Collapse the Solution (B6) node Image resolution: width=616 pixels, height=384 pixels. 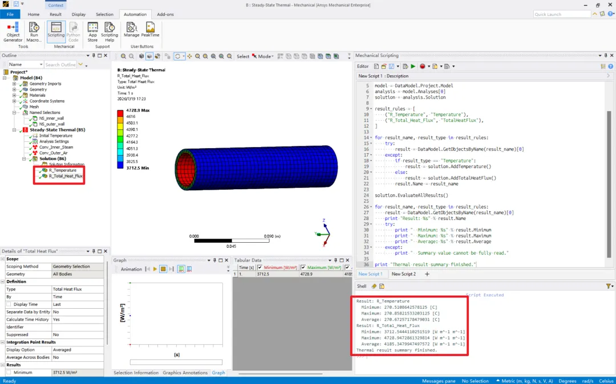tap(24, 159)
